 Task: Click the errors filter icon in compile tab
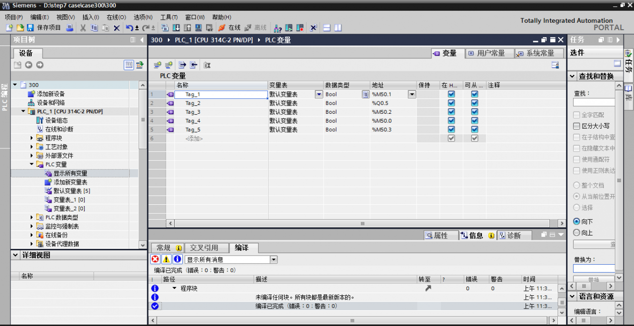click(156, 259)
